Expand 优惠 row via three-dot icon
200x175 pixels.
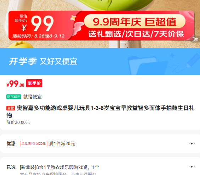pyautogui.click(x=192, y=144)
